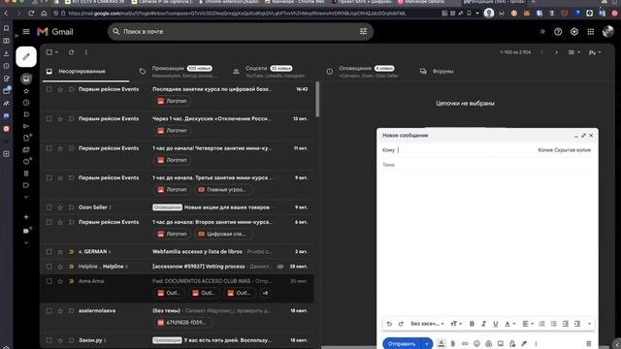The height and width of the screenshot is (349, 621).
Task: Discard draft with trash icon
Action: [589, 343]
